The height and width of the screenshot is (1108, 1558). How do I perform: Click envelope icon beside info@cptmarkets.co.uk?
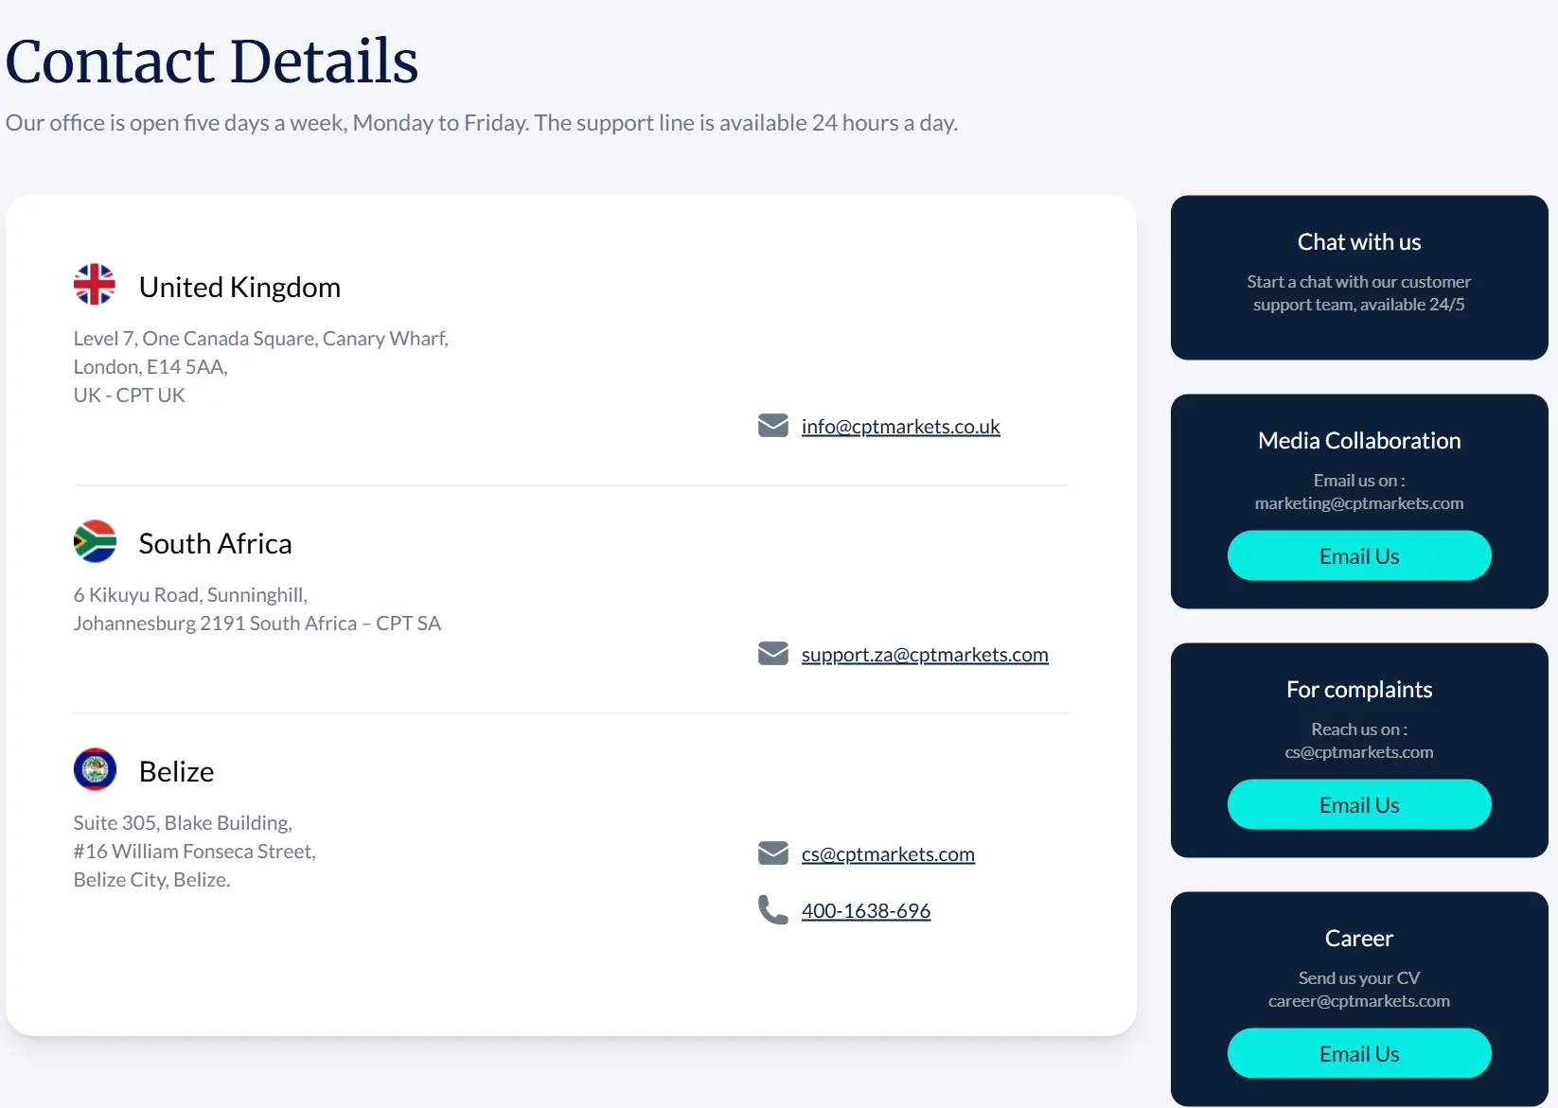[x=773, y=426]
